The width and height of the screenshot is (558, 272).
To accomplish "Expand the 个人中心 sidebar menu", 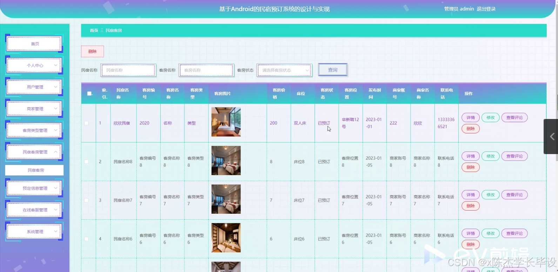I will (34, 66).
